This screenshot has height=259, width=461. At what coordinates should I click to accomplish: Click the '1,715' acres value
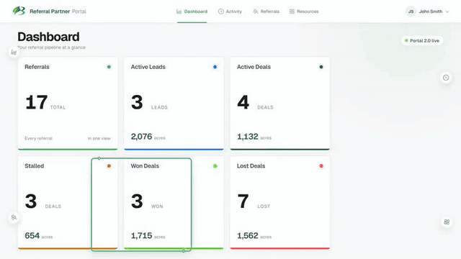coord(141,235)
